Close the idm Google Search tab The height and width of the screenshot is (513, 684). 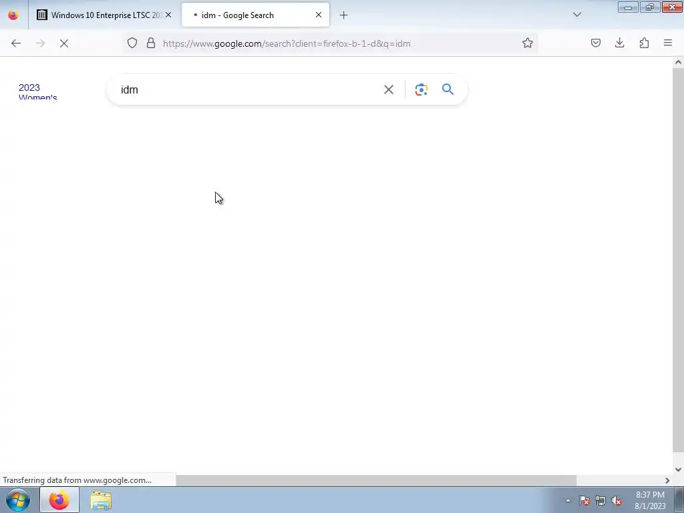[x=319, y=15]
